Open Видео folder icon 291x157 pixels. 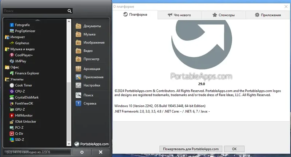pyautogui.click(x=78, y=51)
